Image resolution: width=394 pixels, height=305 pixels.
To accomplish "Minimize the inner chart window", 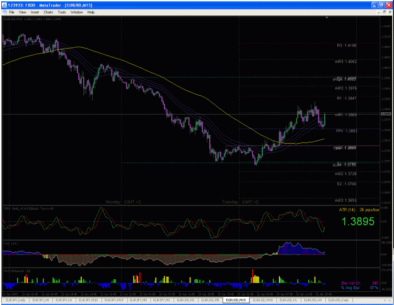I will tap(379, 12).
